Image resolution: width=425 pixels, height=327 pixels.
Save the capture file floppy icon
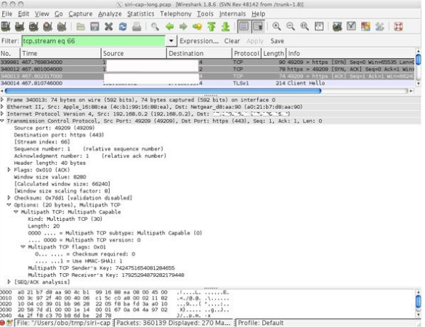[x=94, y=27]
